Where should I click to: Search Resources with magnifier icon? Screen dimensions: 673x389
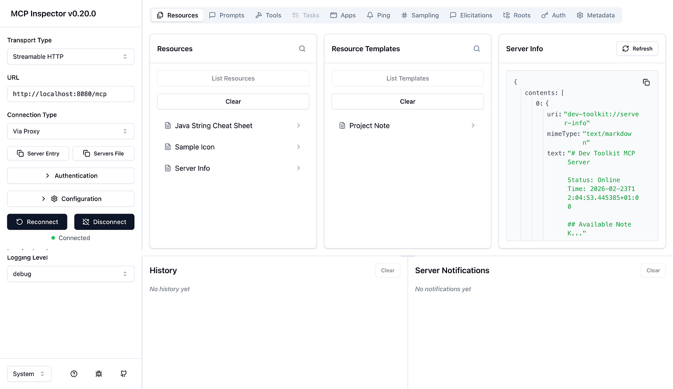(x=302, y=48)
